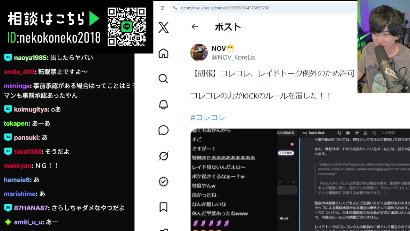Open the attached screenshot image in the post
The image size is (410, 231).
tap(300, 180)
